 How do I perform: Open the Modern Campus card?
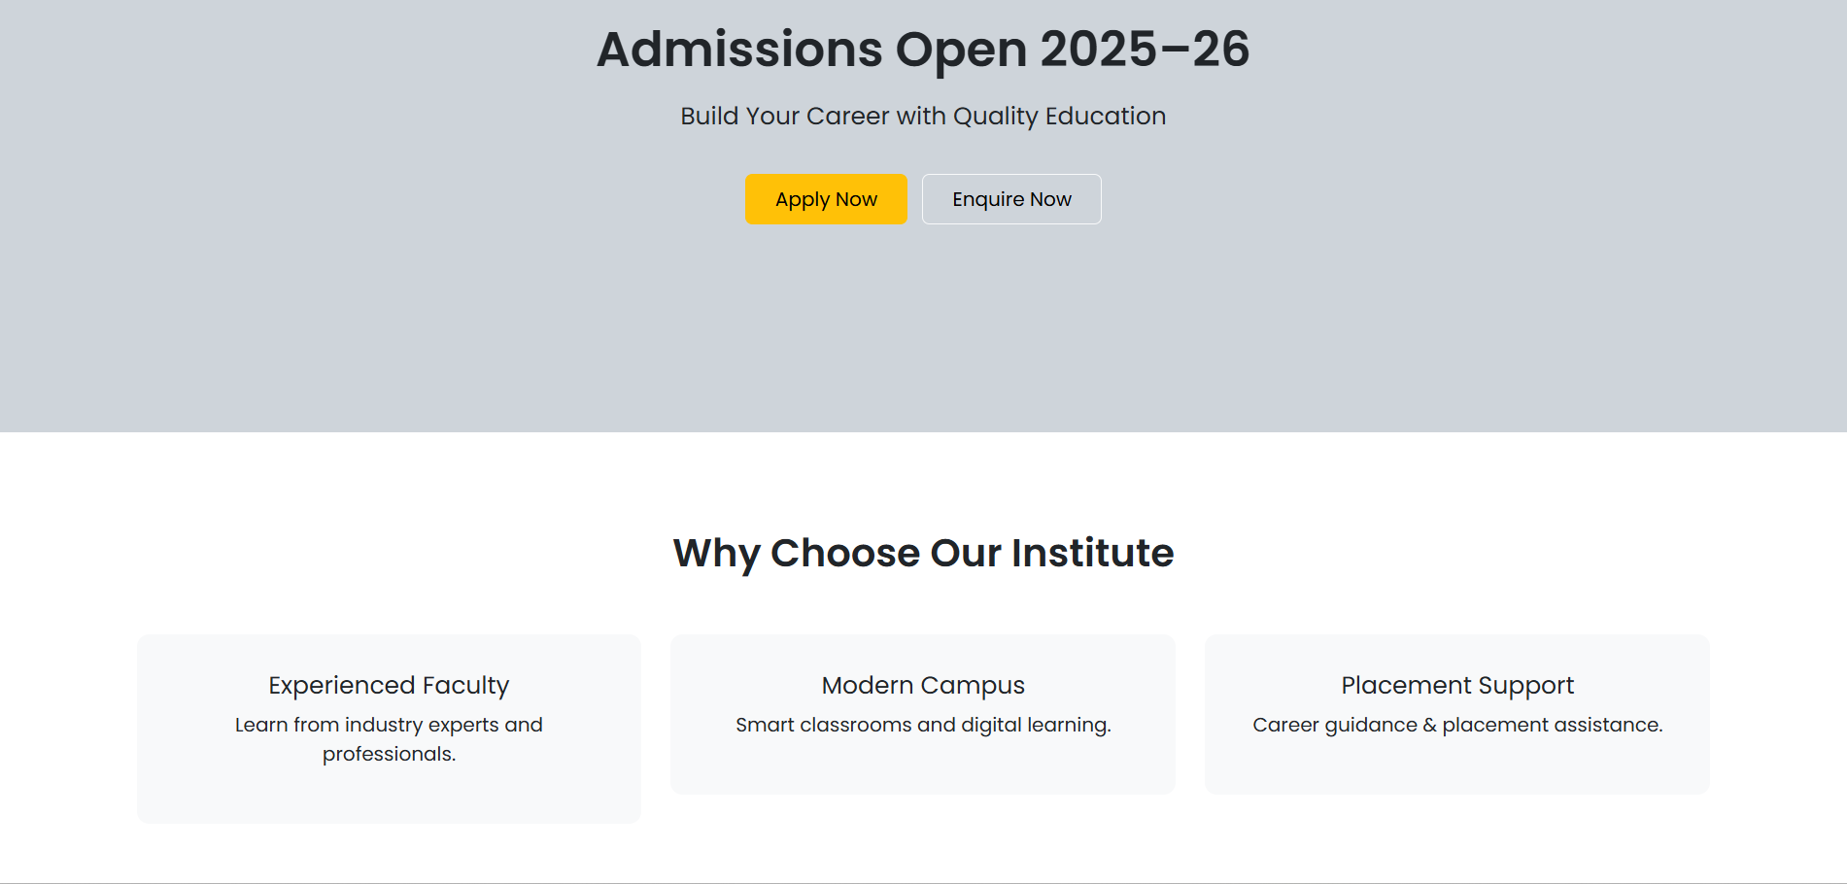pos(922,713)
